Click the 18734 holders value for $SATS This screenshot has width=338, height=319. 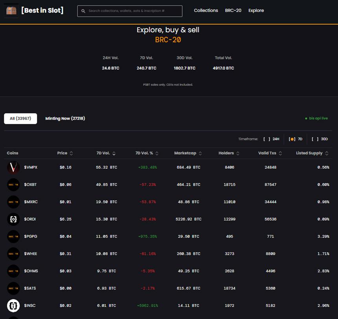coord(230,288)
